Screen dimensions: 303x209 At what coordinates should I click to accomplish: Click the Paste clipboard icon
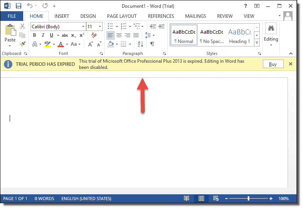pyautogui.click(x=10, y=30)
